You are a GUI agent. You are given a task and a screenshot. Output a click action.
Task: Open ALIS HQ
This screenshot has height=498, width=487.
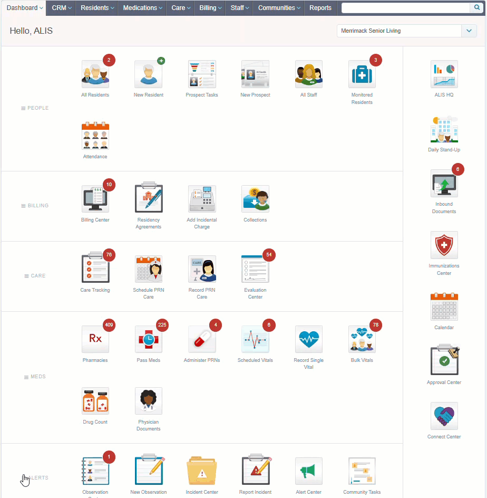click(x=444, y=74)
